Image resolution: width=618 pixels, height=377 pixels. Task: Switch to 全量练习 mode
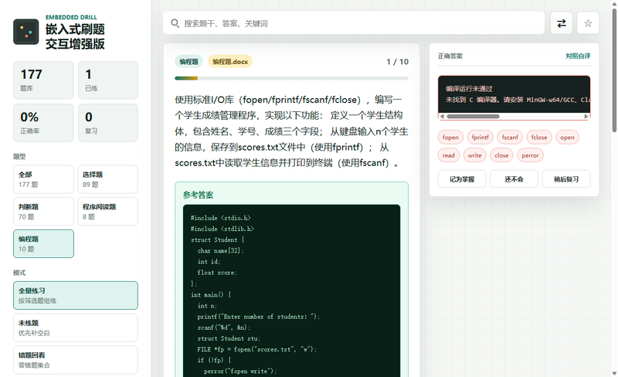click(75, 295)
